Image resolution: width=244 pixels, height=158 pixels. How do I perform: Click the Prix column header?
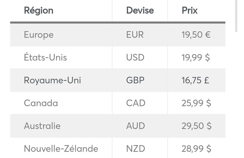point(190,11)
